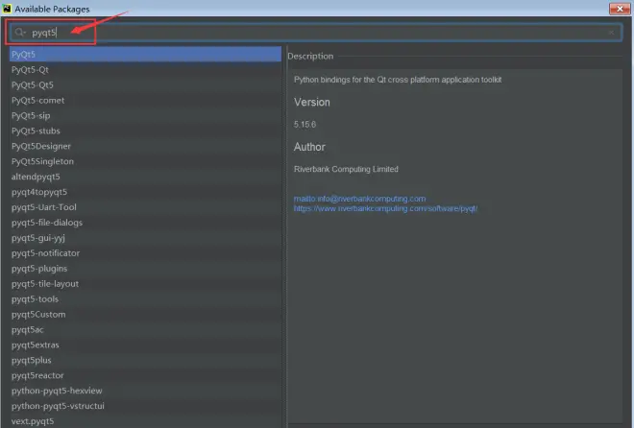Viewport: 634px width, 428px height.
Task: Open the riverbankcomputing.com software pyqt link
Action: tap(385, 209)
